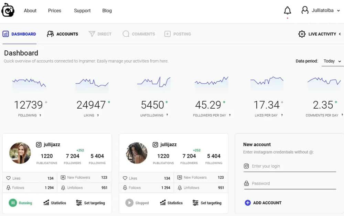Open Set targeting on the Stopped account card

tap(207, 203)
